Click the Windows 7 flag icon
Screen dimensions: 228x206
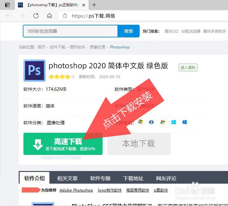(162, 122)
